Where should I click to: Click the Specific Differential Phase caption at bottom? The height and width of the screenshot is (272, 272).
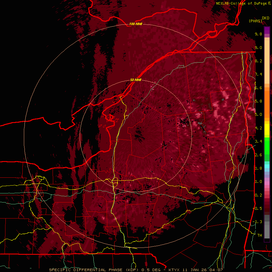coord(136,270)
